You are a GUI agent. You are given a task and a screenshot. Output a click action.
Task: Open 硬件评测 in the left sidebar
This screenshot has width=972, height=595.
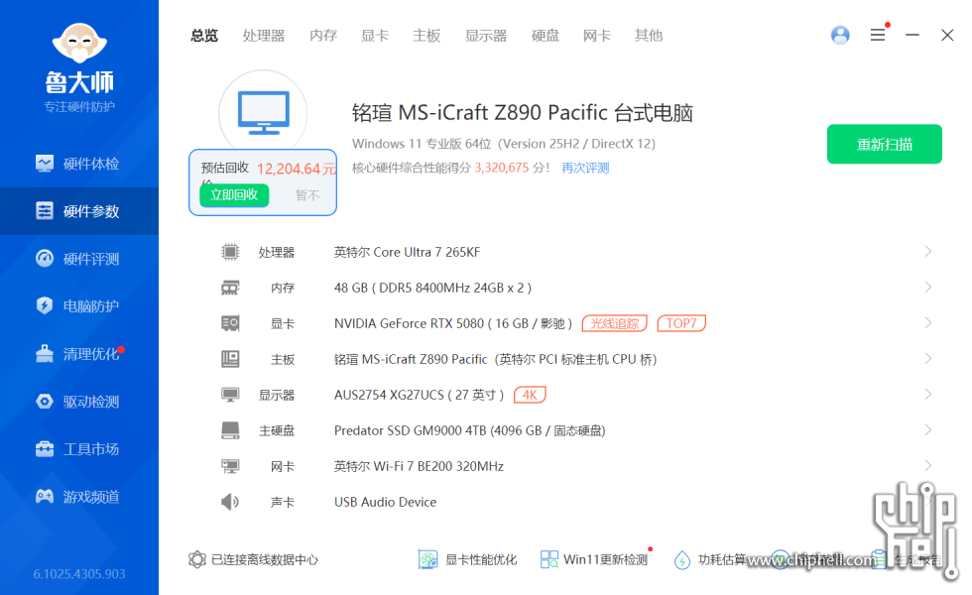[x=79, y=259]
